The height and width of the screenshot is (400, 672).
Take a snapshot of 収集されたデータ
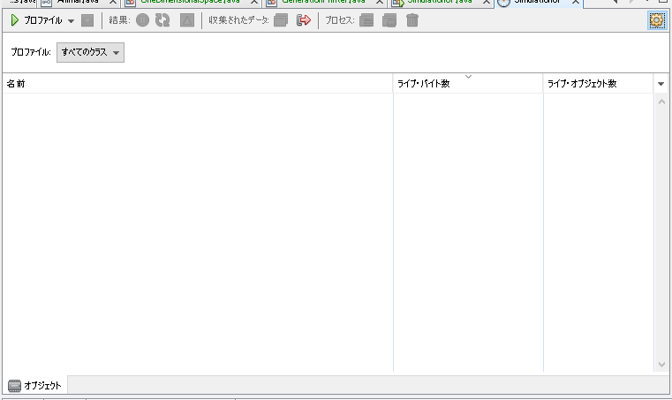pyautogui.click(x=281, y=20)
